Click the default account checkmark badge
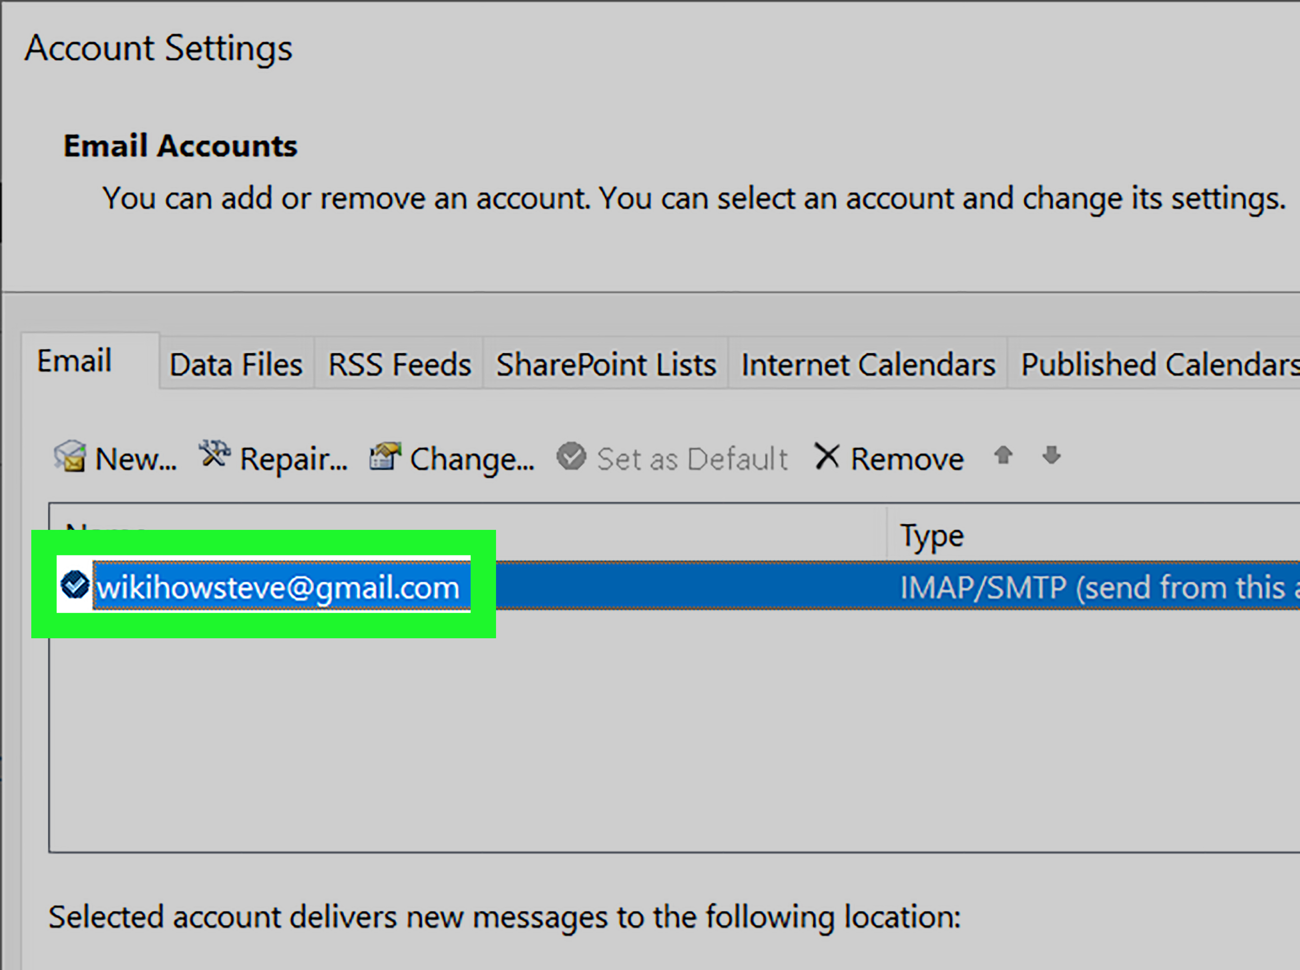The width and height of the screenshot is (1300, 970). (75, 585)
